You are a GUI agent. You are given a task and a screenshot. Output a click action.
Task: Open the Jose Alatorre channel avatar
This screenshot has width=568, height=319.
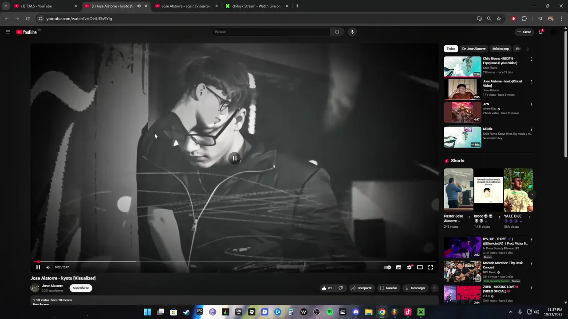click(35, 288)
